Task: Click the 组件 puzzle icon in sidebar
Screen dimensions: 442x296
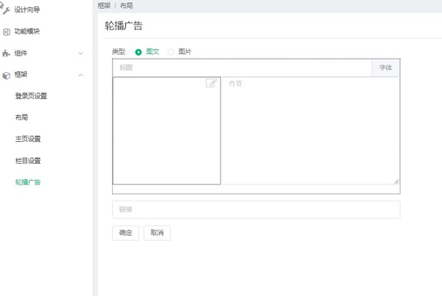Action: click(x=7, y=53)
